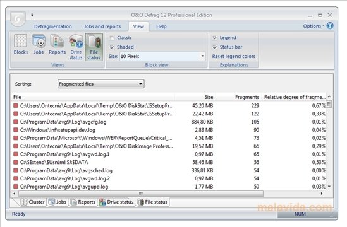
Task: Click the horizontal scrollbar right arrow
Action: point(322,194)
